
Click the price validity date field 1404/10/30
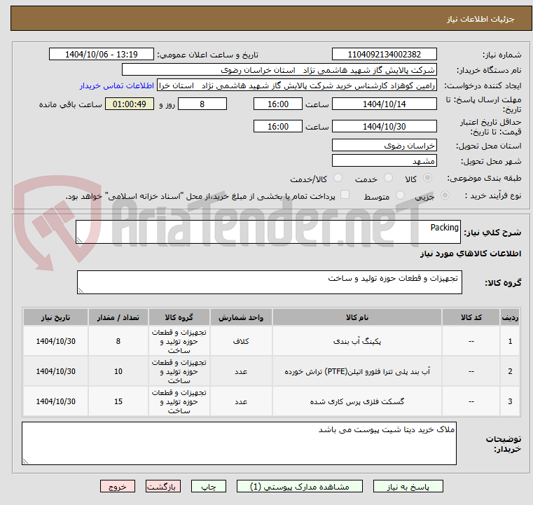[384, 126]
